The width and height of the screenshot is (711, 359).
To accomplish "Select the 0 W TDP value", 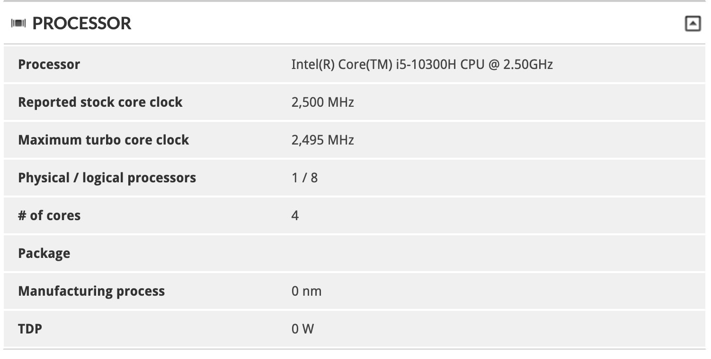I will pyautogui.click(x=303, y=328).
